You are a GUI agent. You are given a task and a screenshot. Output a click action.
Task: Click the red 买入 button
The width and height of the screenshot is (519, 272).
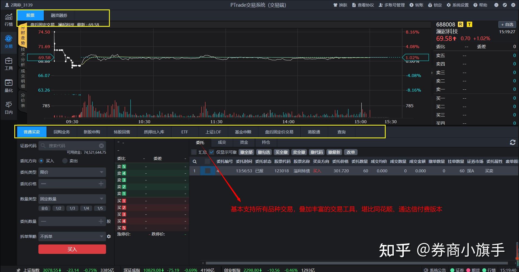point(72,249)
